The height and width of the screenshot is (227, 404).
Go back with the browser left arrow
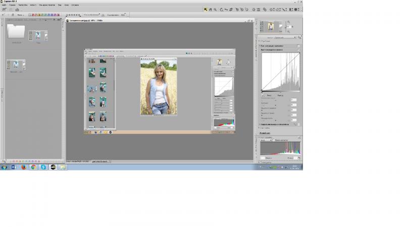tap(4, 15)
